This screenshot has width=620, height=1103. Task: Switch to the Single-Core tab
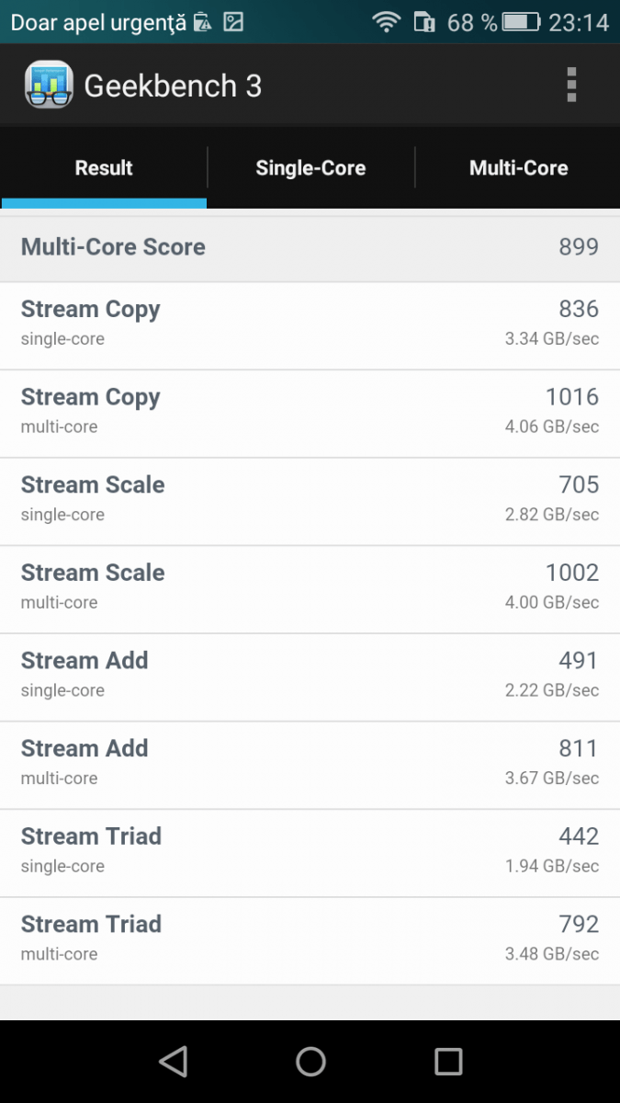(310, 168)
